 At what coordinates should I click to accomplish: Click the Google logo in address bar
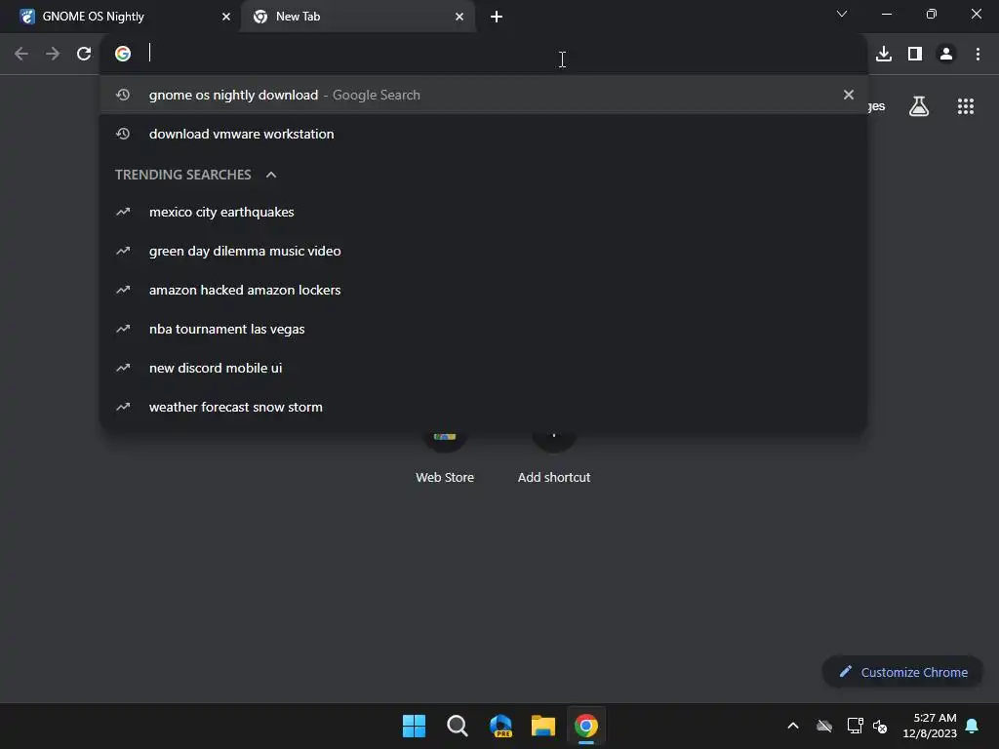(123, 54)
